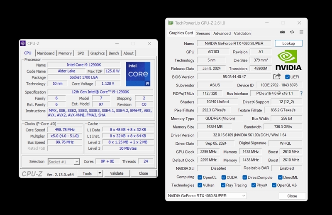Viewport: 332px width, 215px height.
Task: Take a GPU-Z screenshot with the camera icon
Action: click(283, 32)
